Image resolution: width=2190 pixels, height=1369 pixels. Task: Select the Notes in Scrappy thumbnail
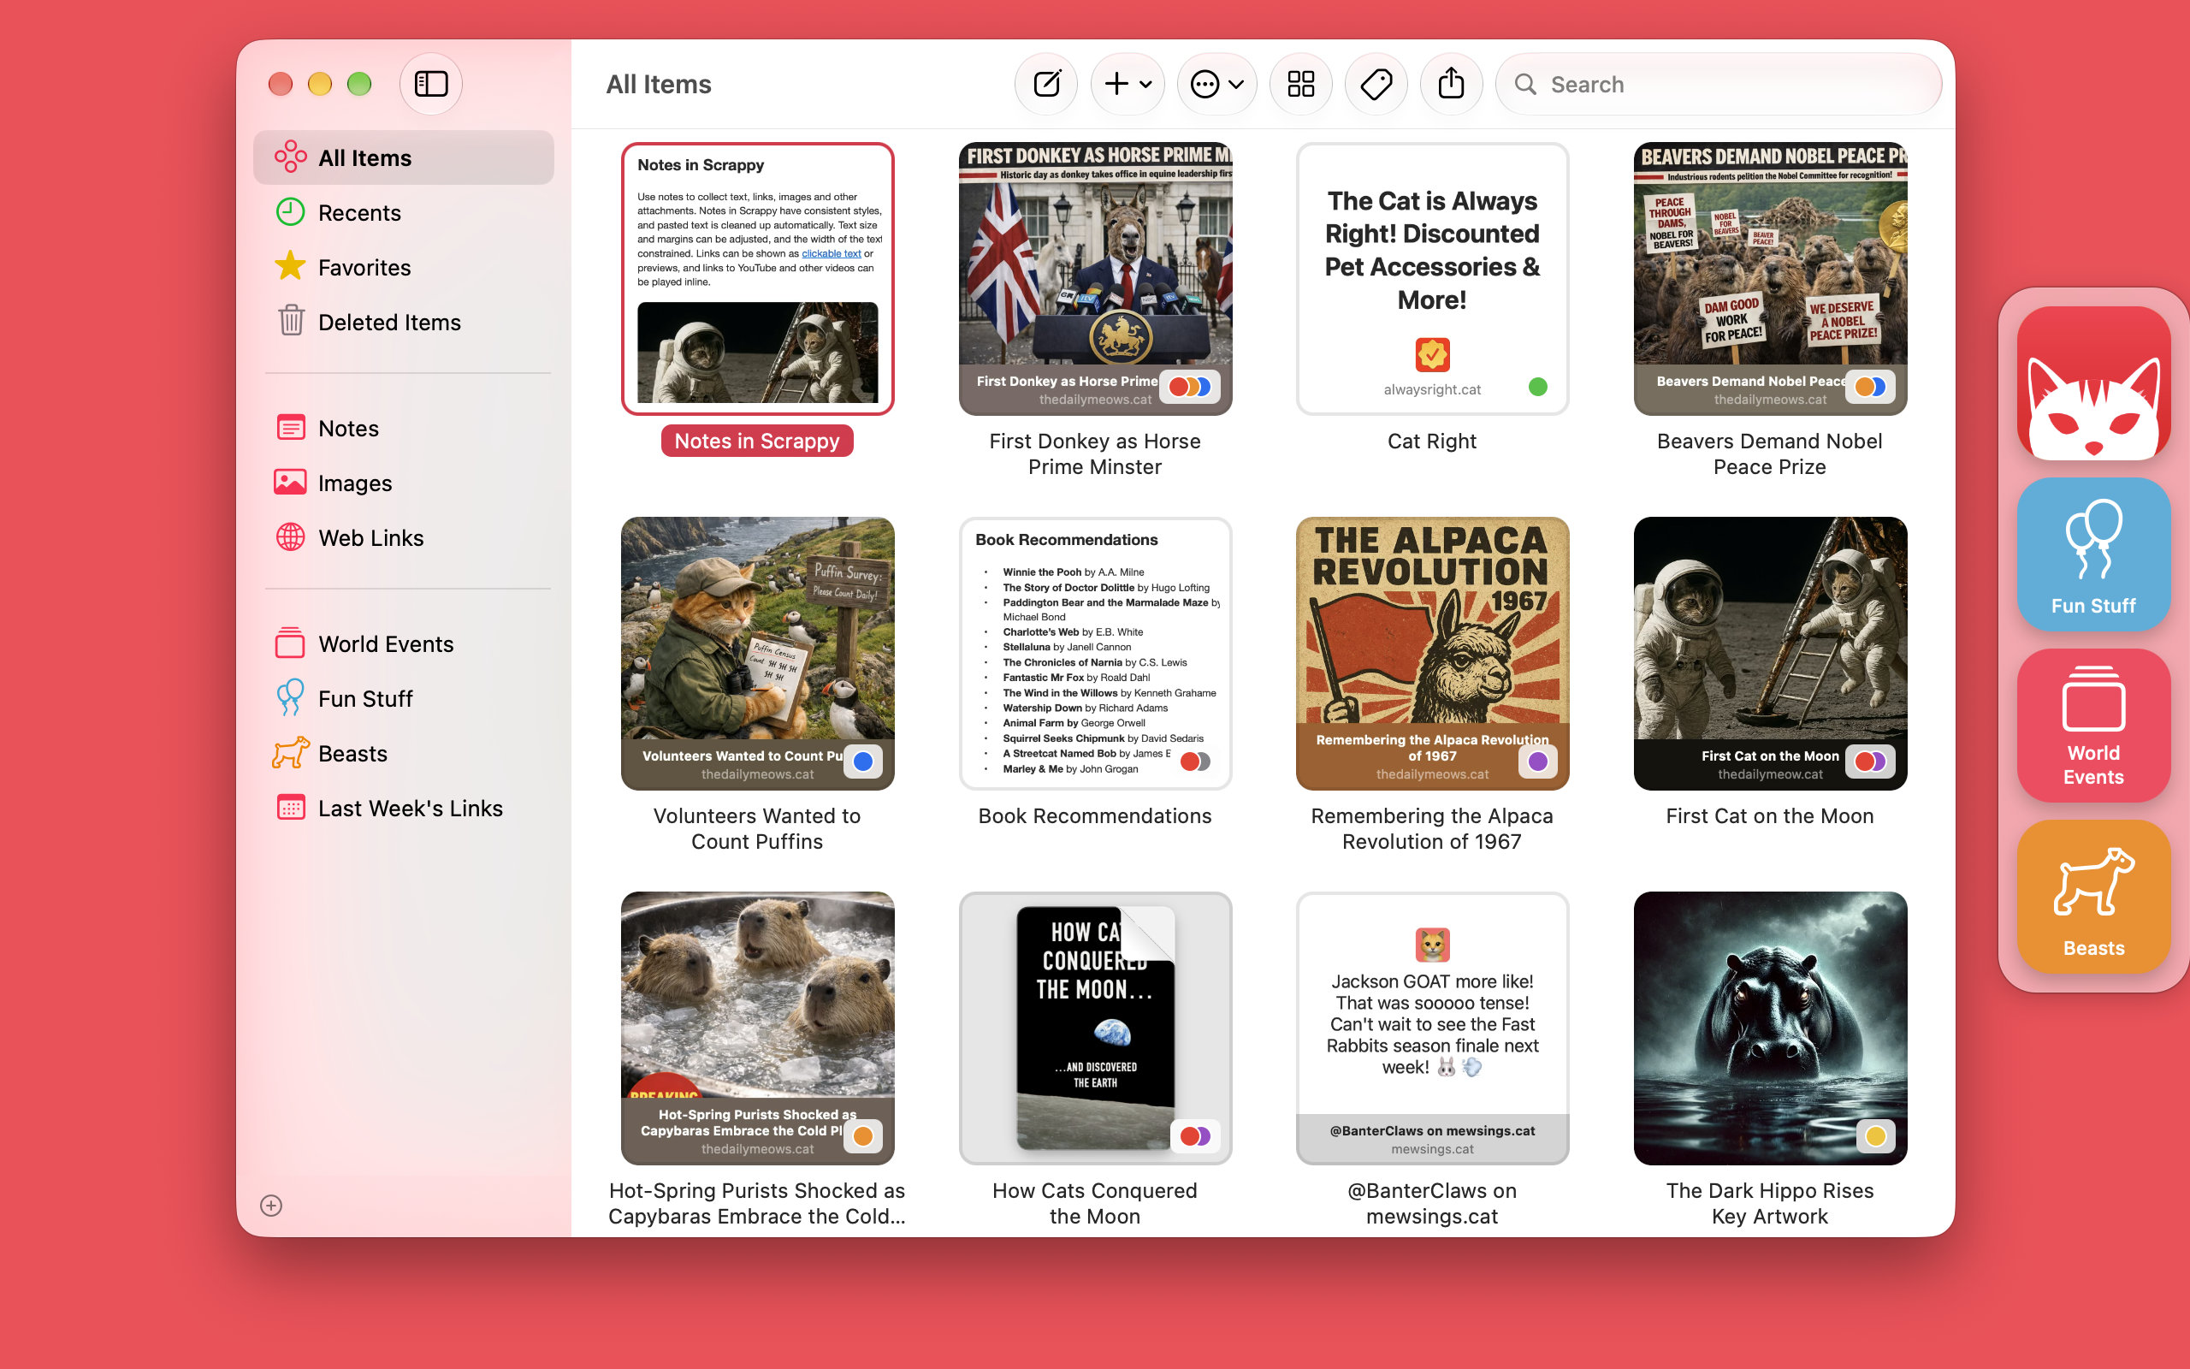click(x=757, y=279)
